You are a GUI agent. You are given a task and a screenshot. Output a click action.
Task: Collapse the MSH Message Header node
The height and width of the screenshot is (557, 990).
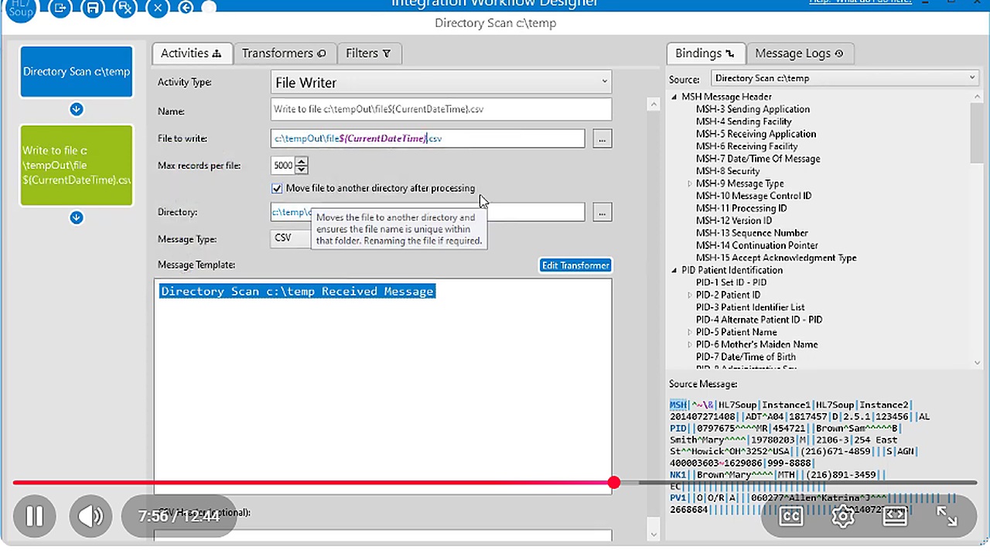674,97
